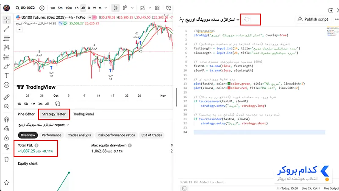Open the alert clock icon
The image size is (339, 191).
pos(168,8)
